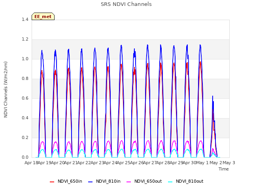Click the Apr 27 x-axis label
253x189 pixels.
pos(150,163)
